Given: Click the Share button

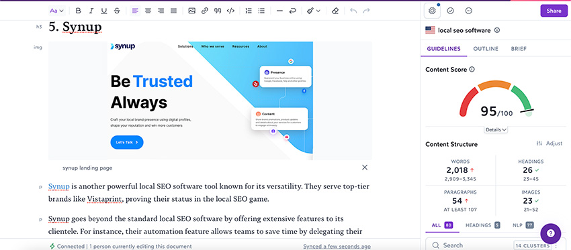Looking at the screenshot, I should [554, 11].
